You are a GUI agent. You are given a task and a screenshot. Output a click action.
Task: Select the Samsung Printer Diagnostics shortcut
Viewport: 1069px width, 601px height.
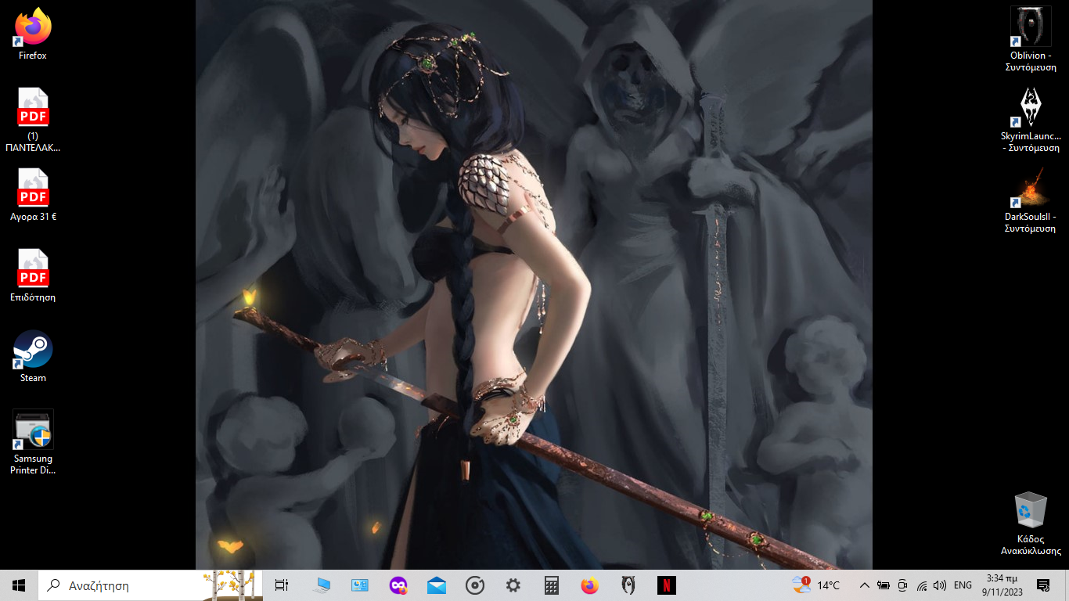[33, 442]
